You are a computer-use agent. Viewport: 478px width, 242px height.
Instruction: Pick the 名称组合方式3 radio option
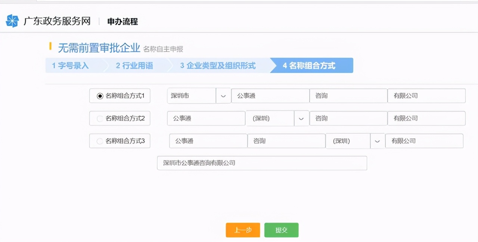click(x=100, y=141)
